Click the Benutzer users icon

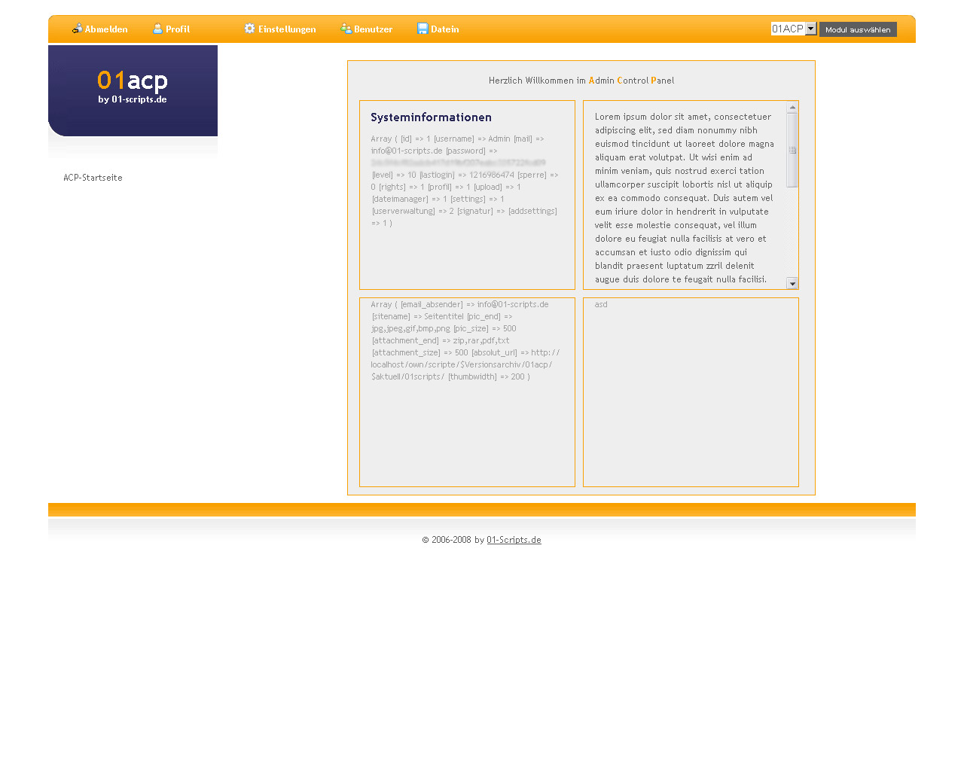click(346, 29)
